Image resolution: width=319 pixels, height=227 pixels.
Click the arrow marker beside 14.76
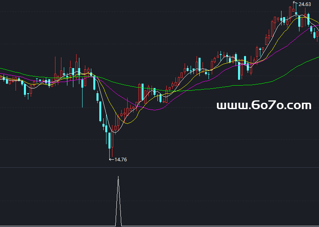[x=111, y=160]
